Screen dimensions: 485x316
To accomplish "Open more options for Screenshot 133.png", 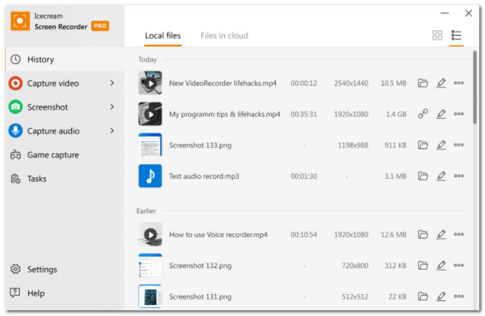I will (459, 145).
